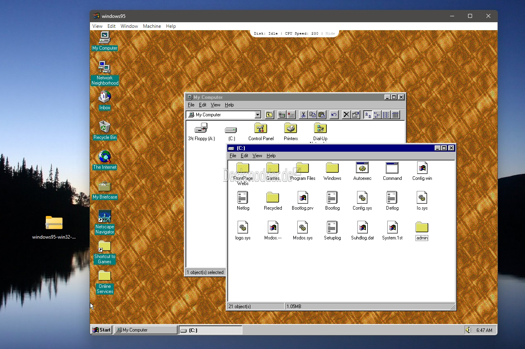Select The Internet desktop icon
Screen dimensions: 525x349
tap(105, 160)
